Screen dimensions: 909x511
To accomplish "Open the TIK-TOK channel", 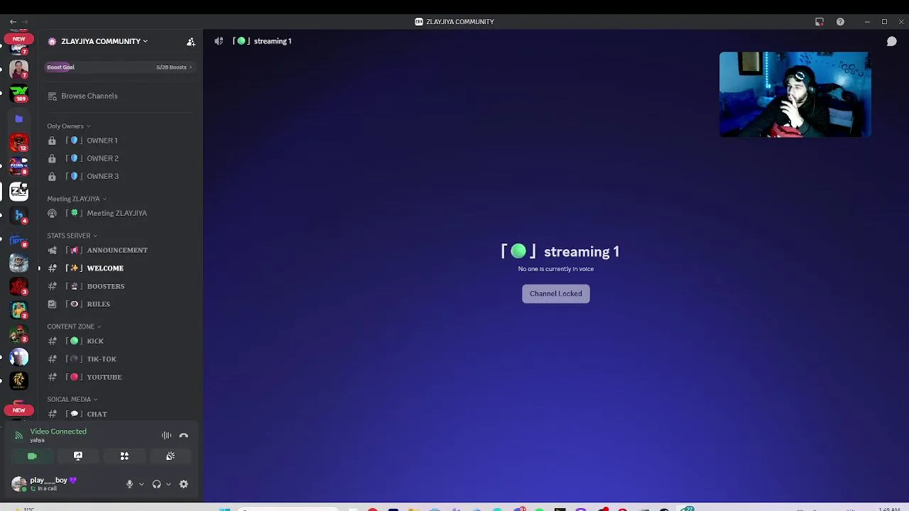I will point(119,359).
